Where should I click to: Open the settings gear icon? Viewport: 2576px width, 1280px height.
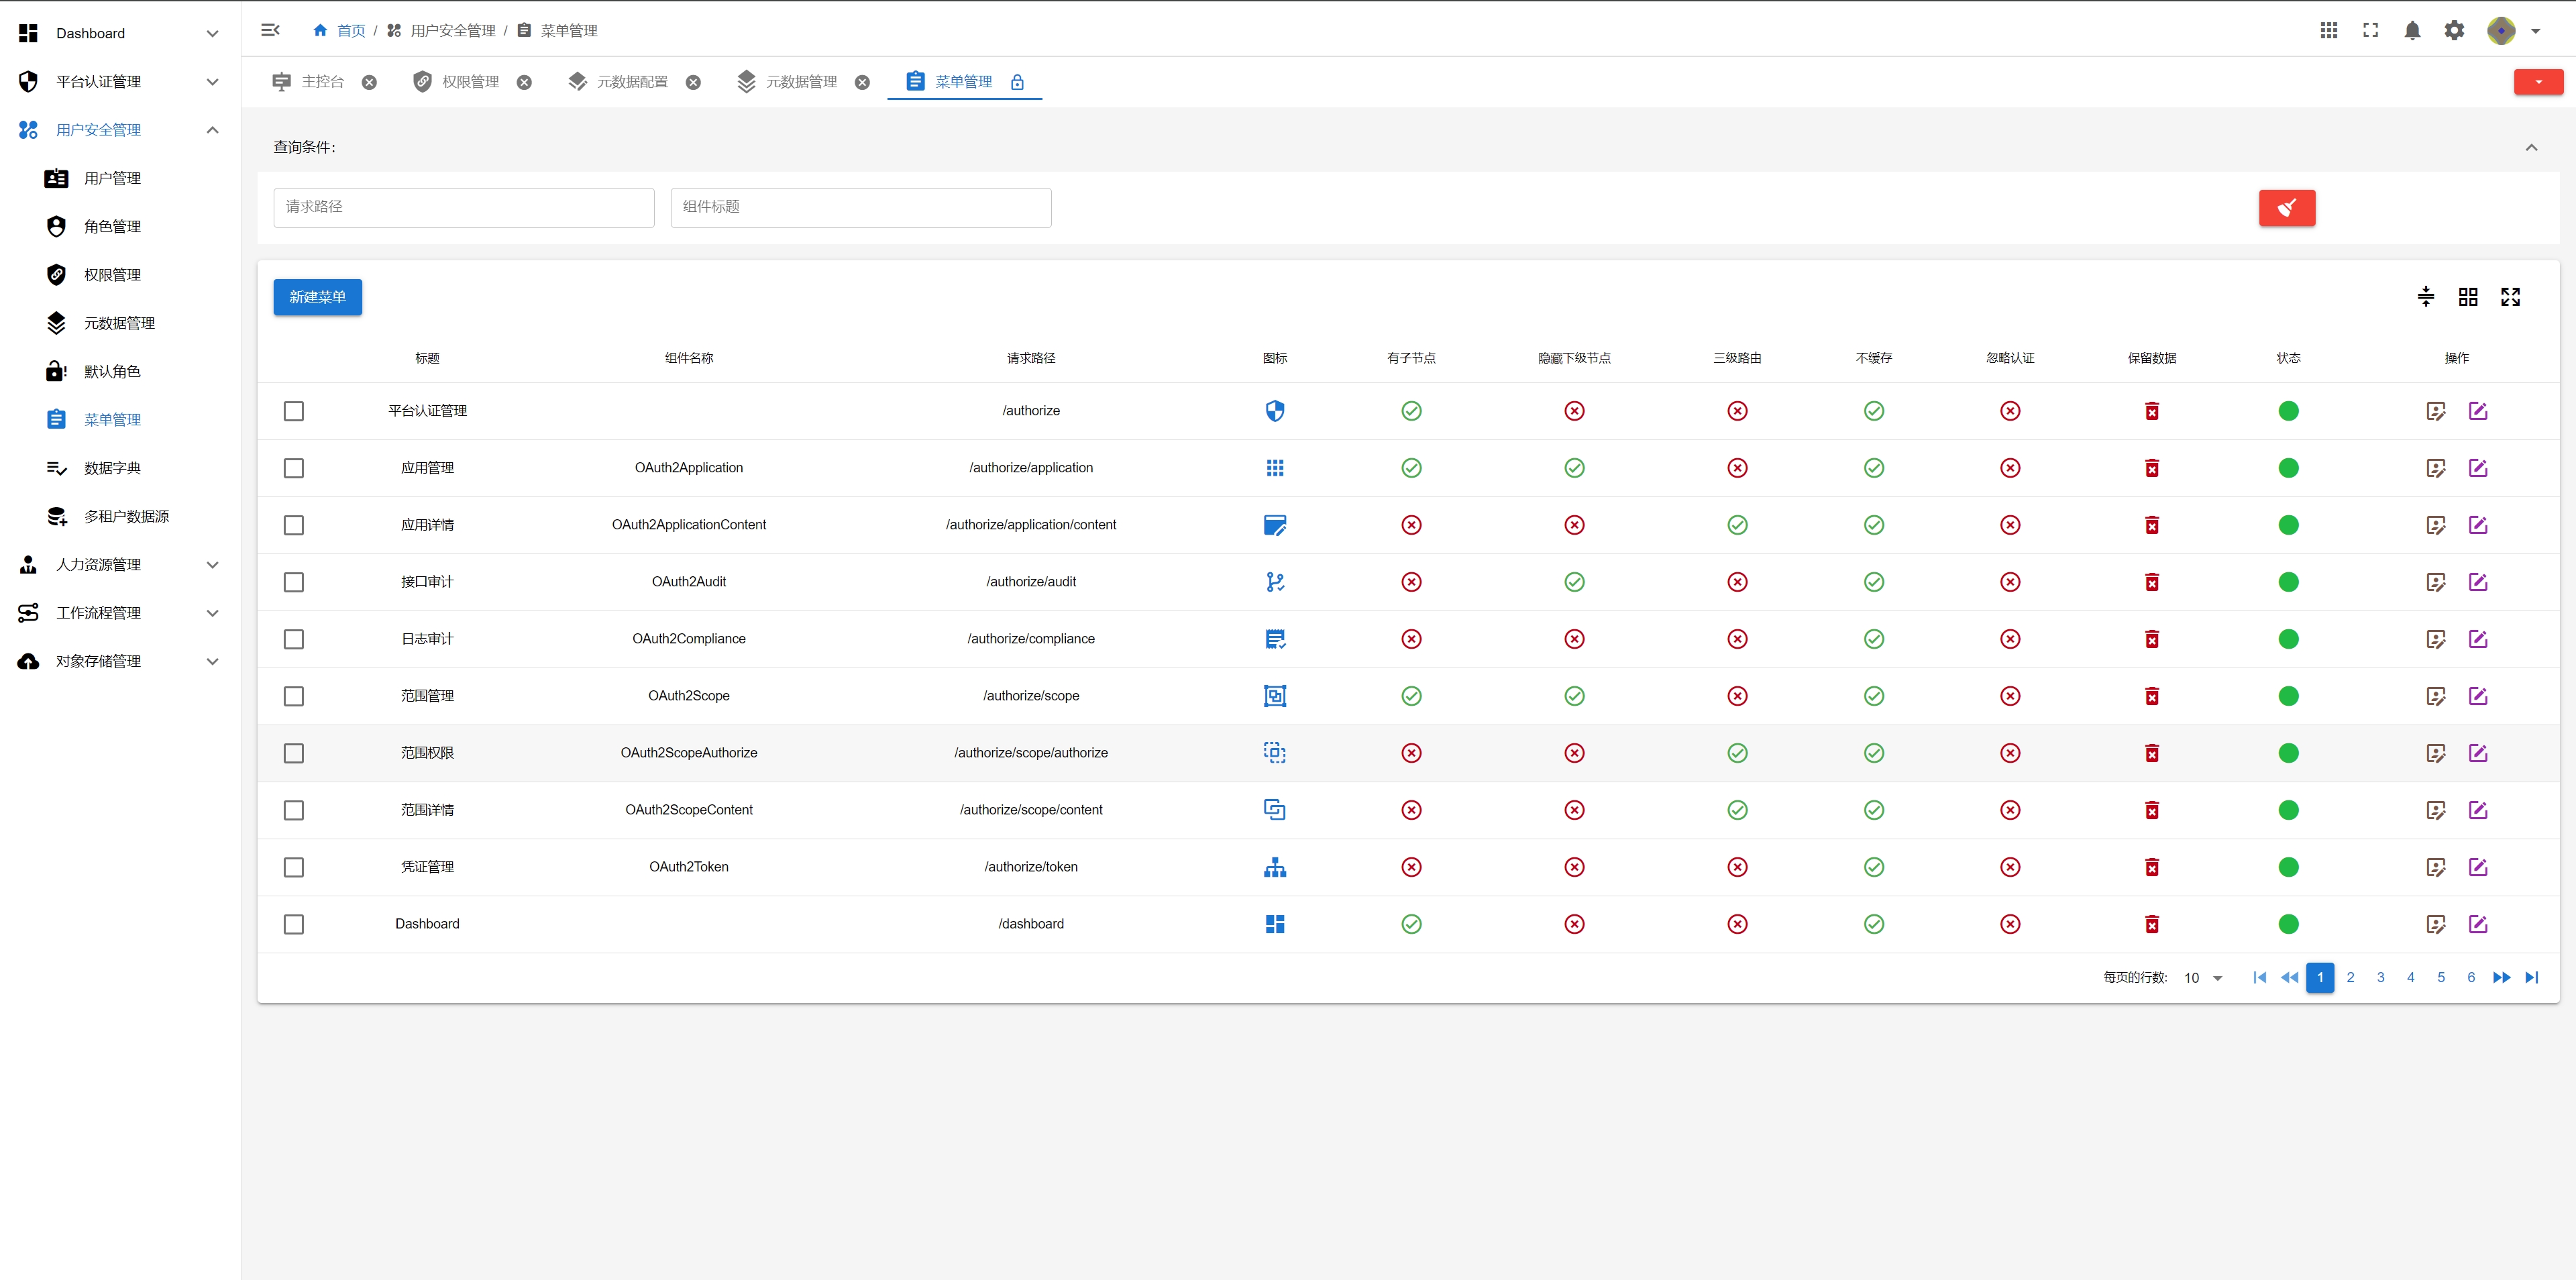pos(2454,31)
